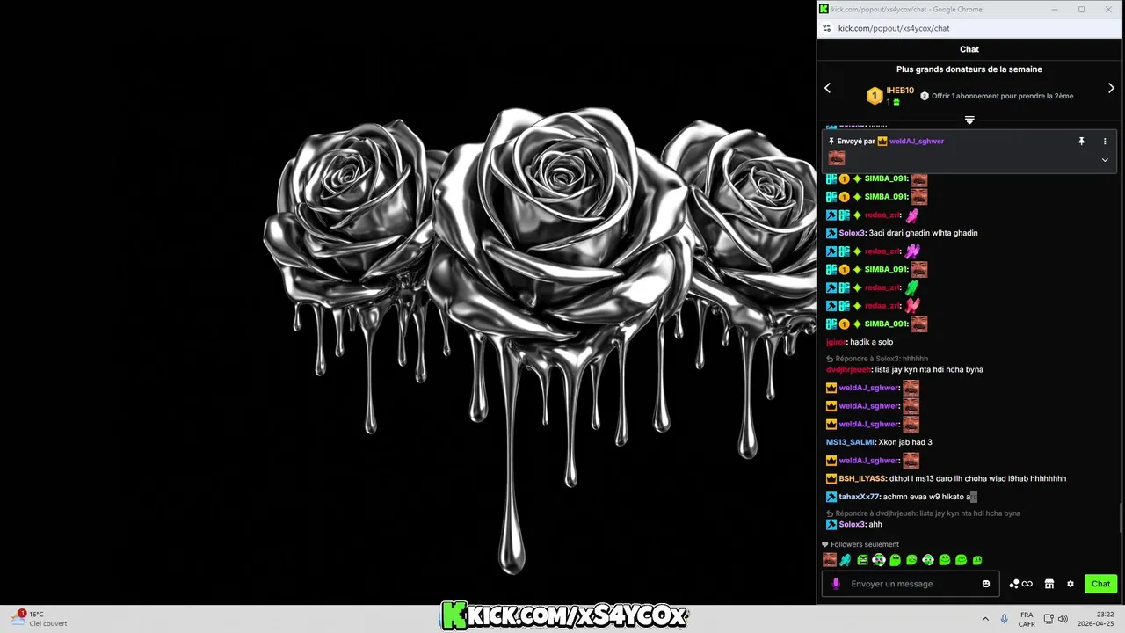Open jgiror's user profile

[x=836, y=342]
